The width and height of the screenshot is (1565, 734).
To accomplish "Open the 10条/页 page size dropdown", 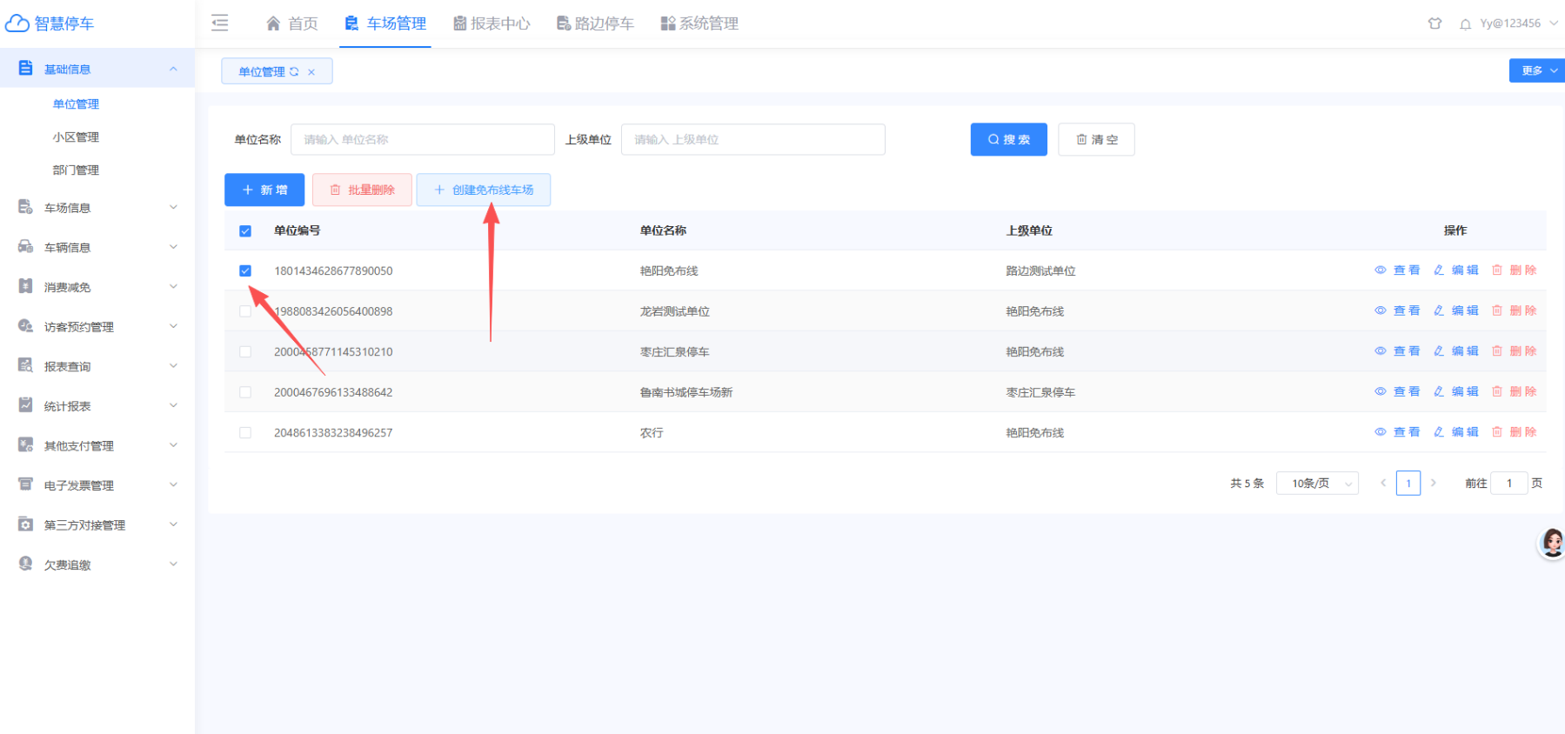I will click(1317, 484).
